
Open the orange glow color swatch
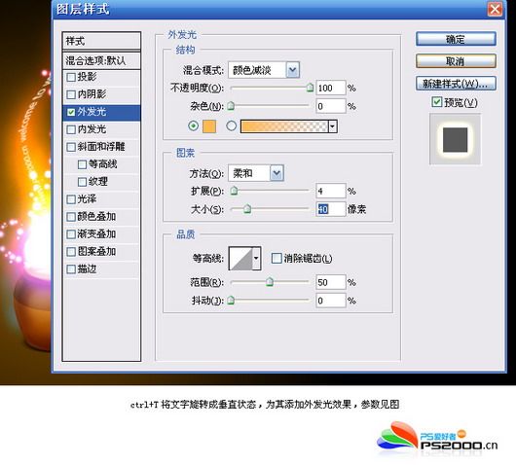(209, 126)
